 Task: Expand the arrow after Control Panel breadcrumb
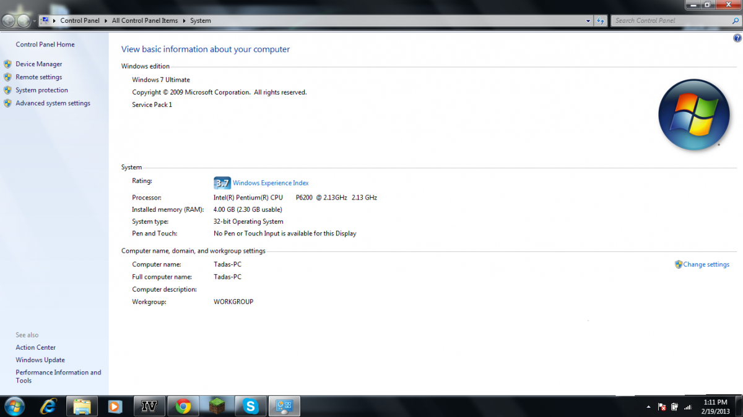click(x=106, y=20)
